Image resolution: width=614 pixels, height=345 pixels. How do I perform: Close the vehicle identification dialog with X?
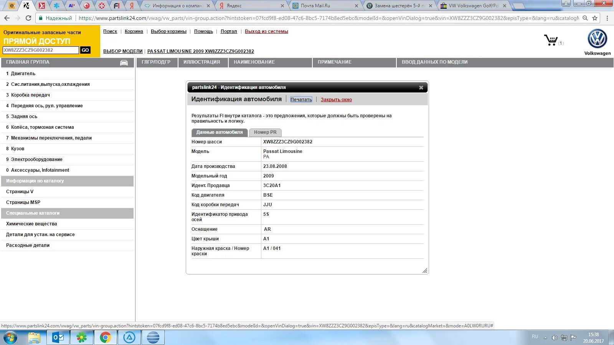coord(421,87)
